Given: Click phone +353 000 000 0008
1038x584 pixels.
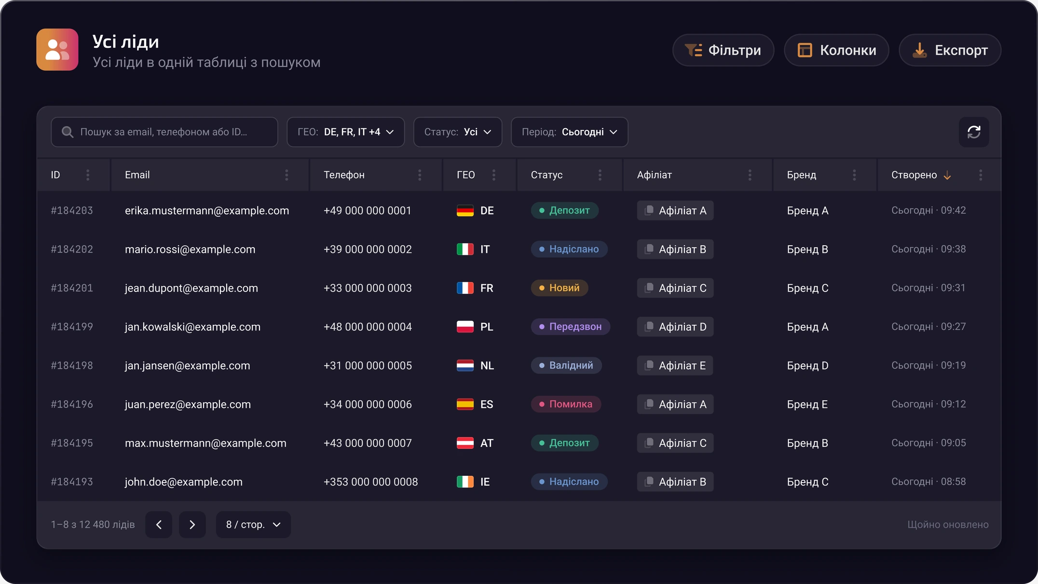Looking at the screenshot, I should [370, 482].
